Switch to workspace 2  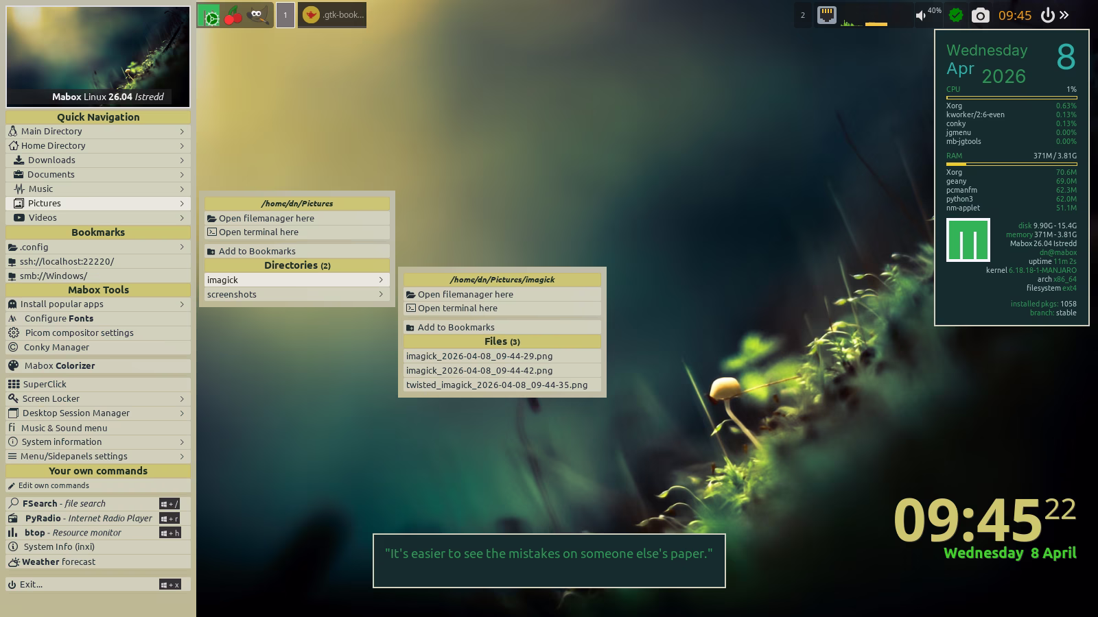pyautogui.click(x=803, y=15)
